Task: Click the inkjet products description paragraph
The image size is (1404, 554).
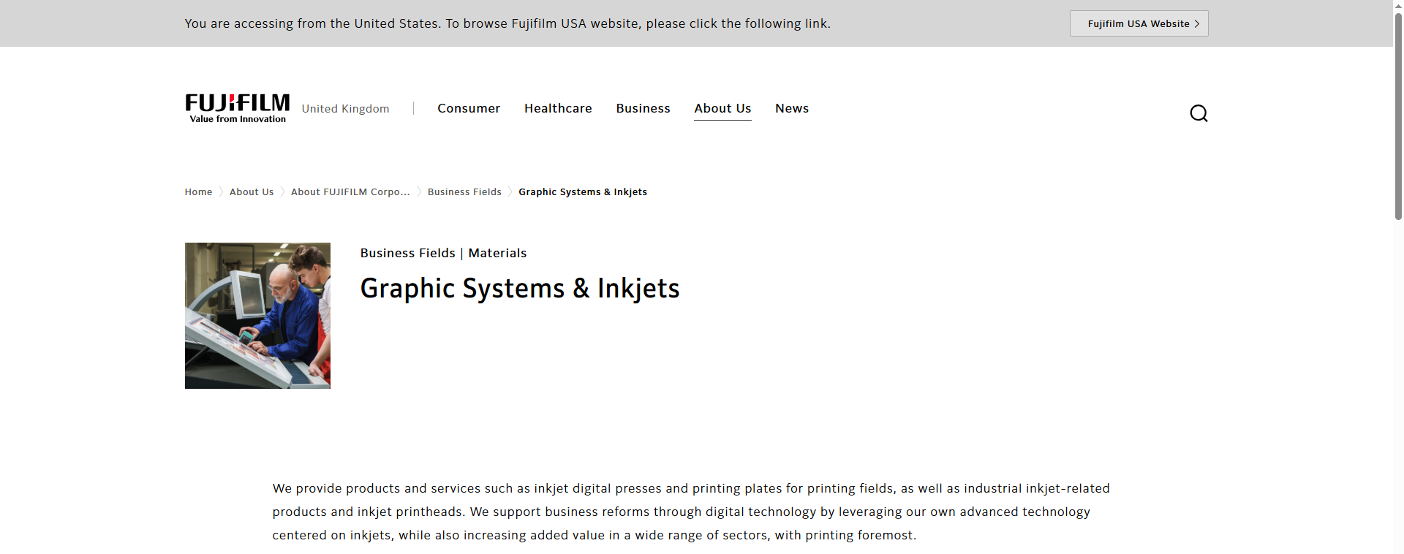Action: (x=690, y=512)
